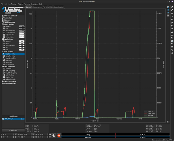The height and width of the screenshot is (141, 174).
Task: Open the Developer menu
Action: [x=35, y=4]
